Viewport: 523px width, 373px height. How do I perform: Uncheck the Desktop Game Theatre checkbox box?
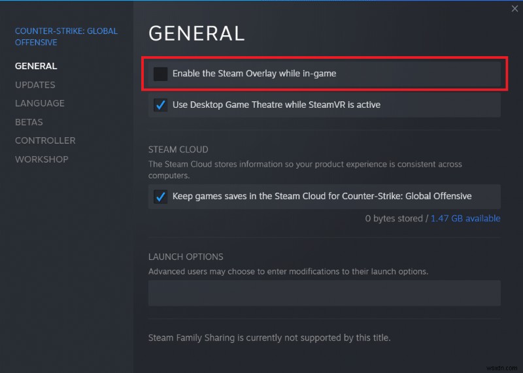click(160, 105)
